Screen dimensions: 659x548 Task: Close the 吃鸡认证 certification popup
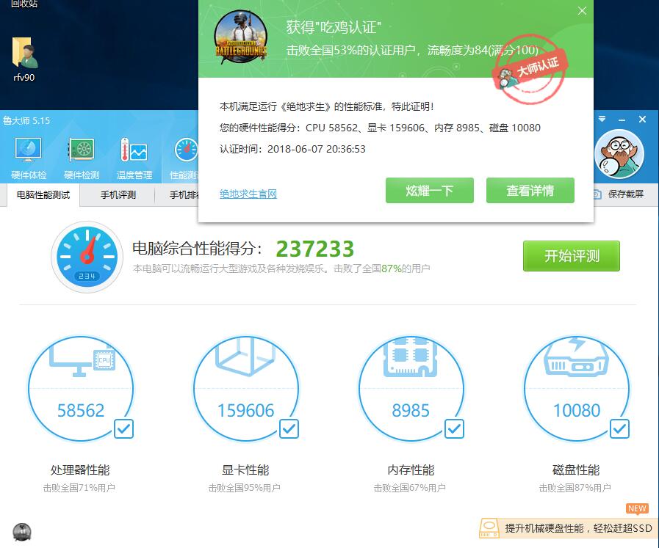pyautogui.click(x=582, y=11)
